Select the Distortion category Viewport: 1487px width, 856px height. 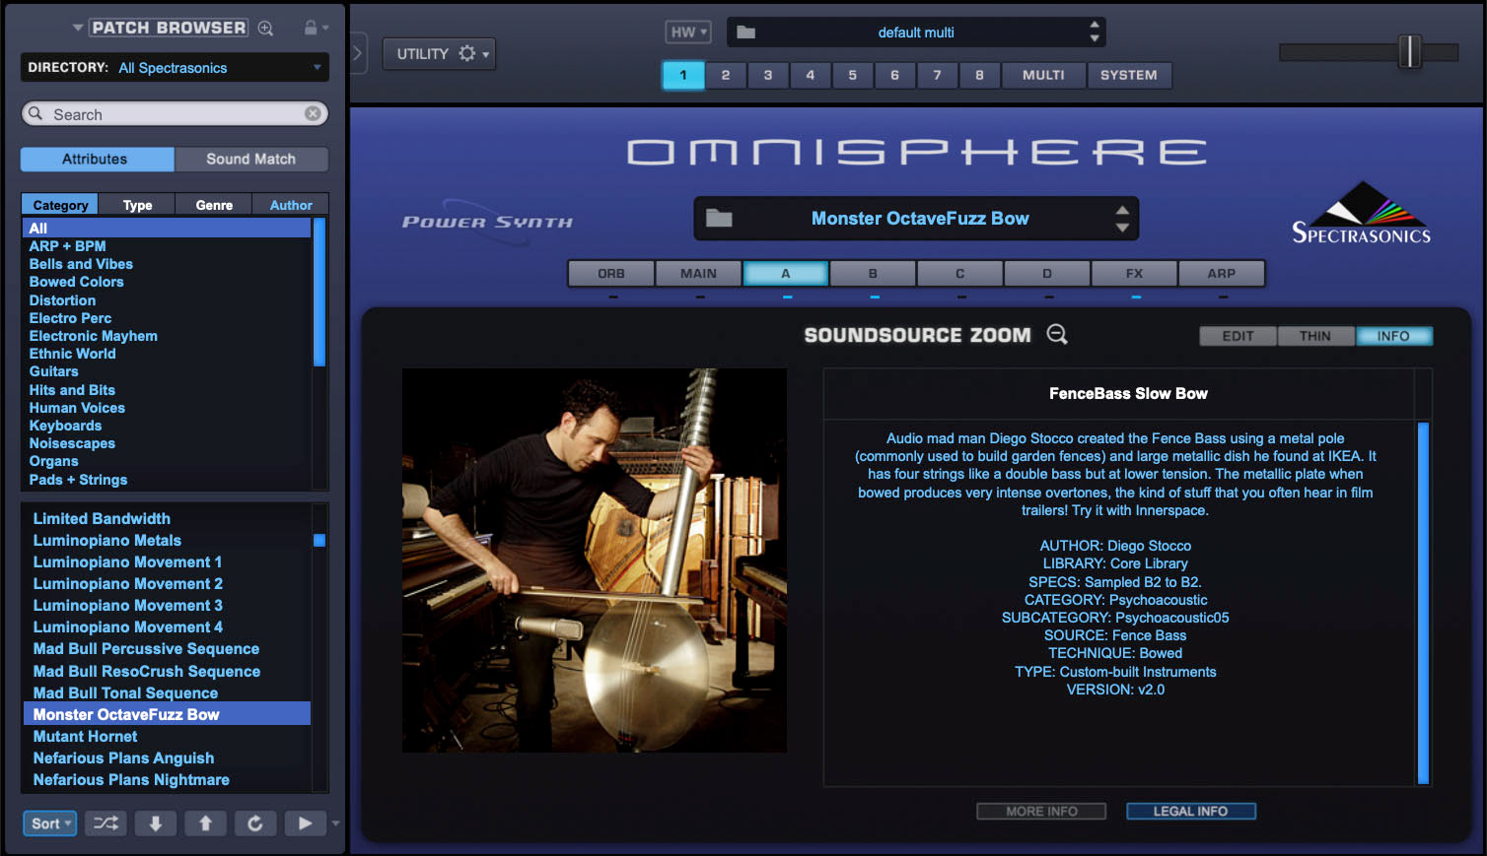click(62, 300)
